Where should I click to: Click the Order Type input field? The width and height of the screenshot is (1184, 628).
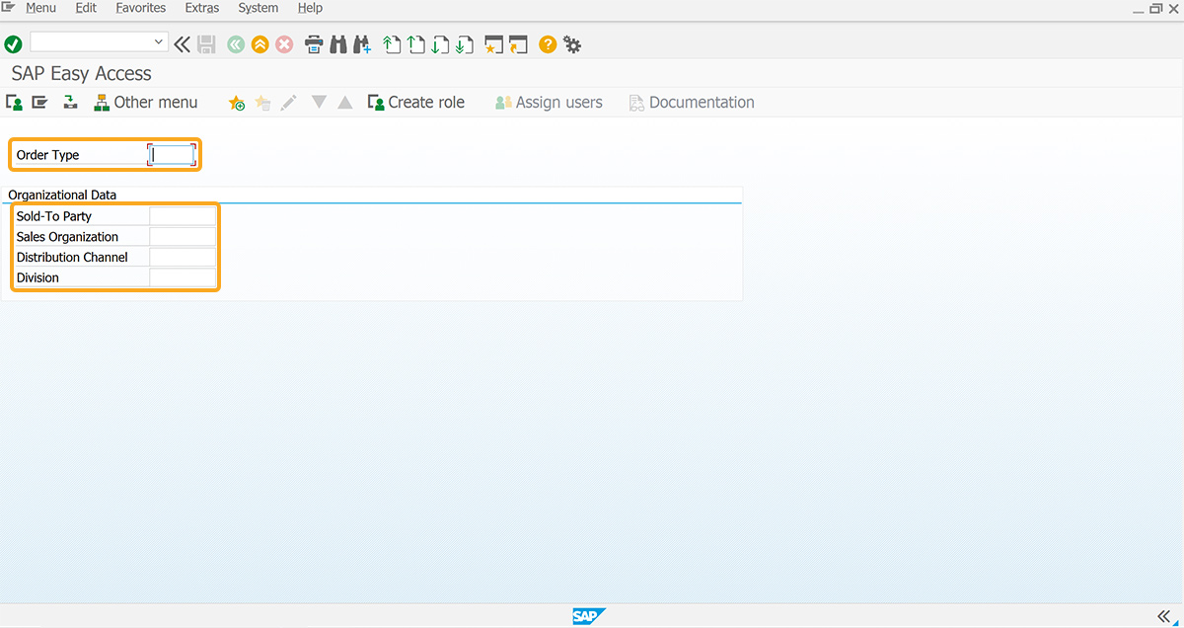(172, 154)
